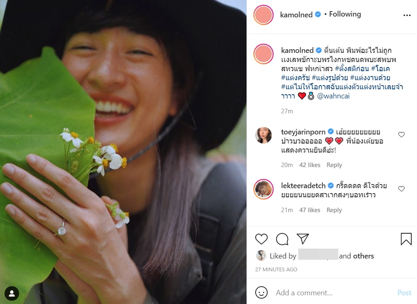
Task: Open comments via speech bubble icon
Action: click(282, 239)
